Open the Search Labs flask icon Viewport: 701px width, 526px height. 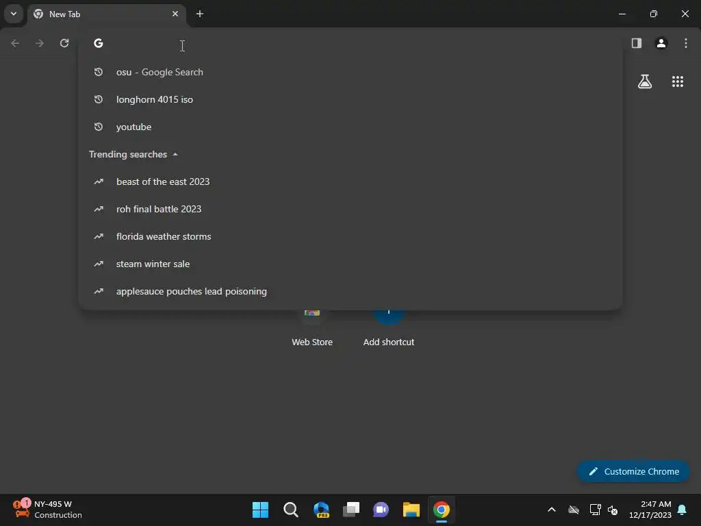(x=645, y=82)
